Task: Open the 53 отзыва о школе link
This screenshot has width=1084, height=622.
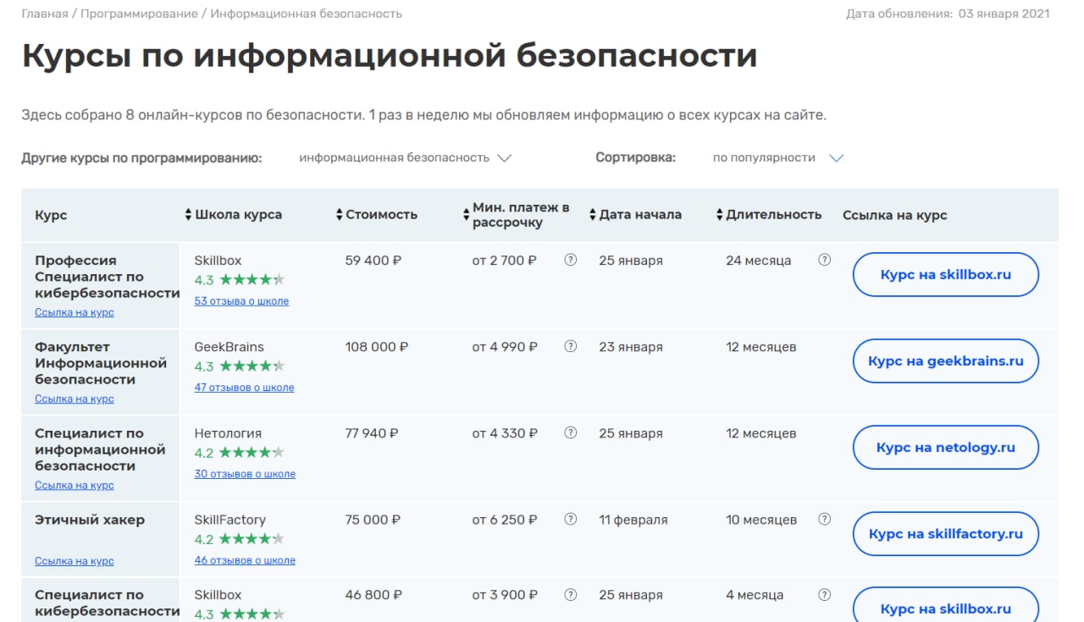Action: [241, 300]
